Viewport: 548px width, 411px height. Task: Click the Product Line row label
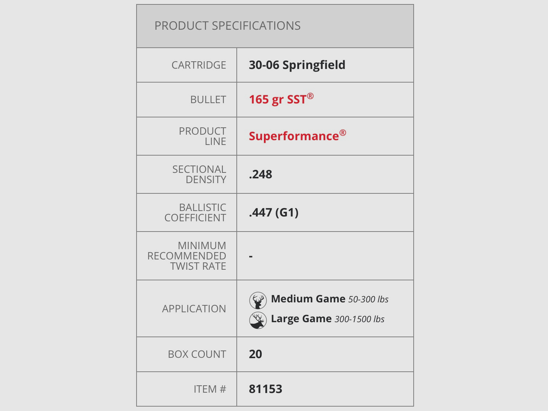(202, 136)
